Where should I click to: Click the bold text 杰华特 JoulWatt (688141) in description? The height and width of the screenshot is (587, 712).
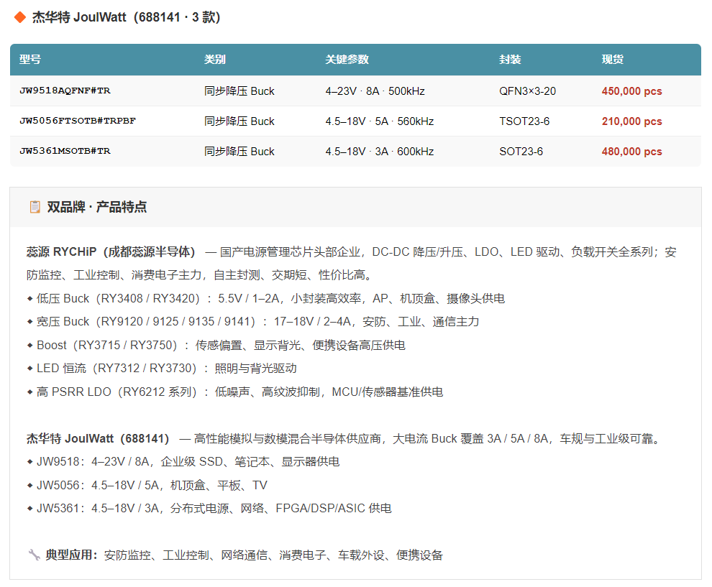point(98,439)
